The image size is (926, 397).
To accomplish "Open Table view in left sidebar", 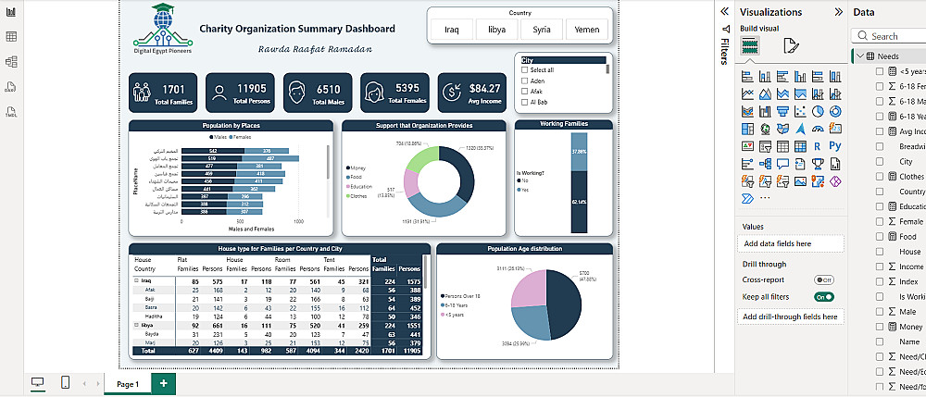I will click(10, 37).
